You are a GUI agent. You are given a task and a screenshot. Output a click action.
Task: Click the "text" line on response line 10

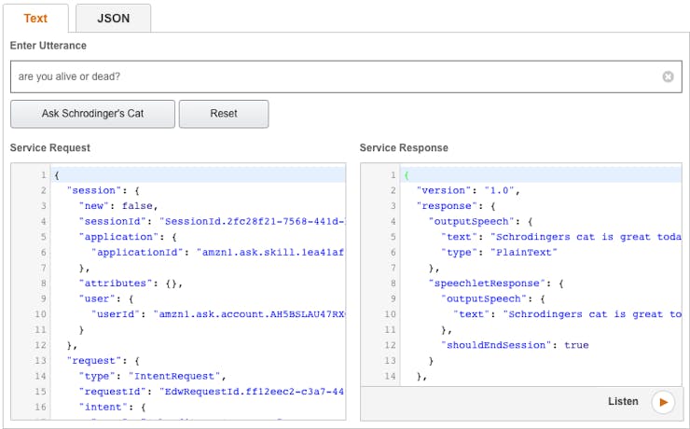567,314
